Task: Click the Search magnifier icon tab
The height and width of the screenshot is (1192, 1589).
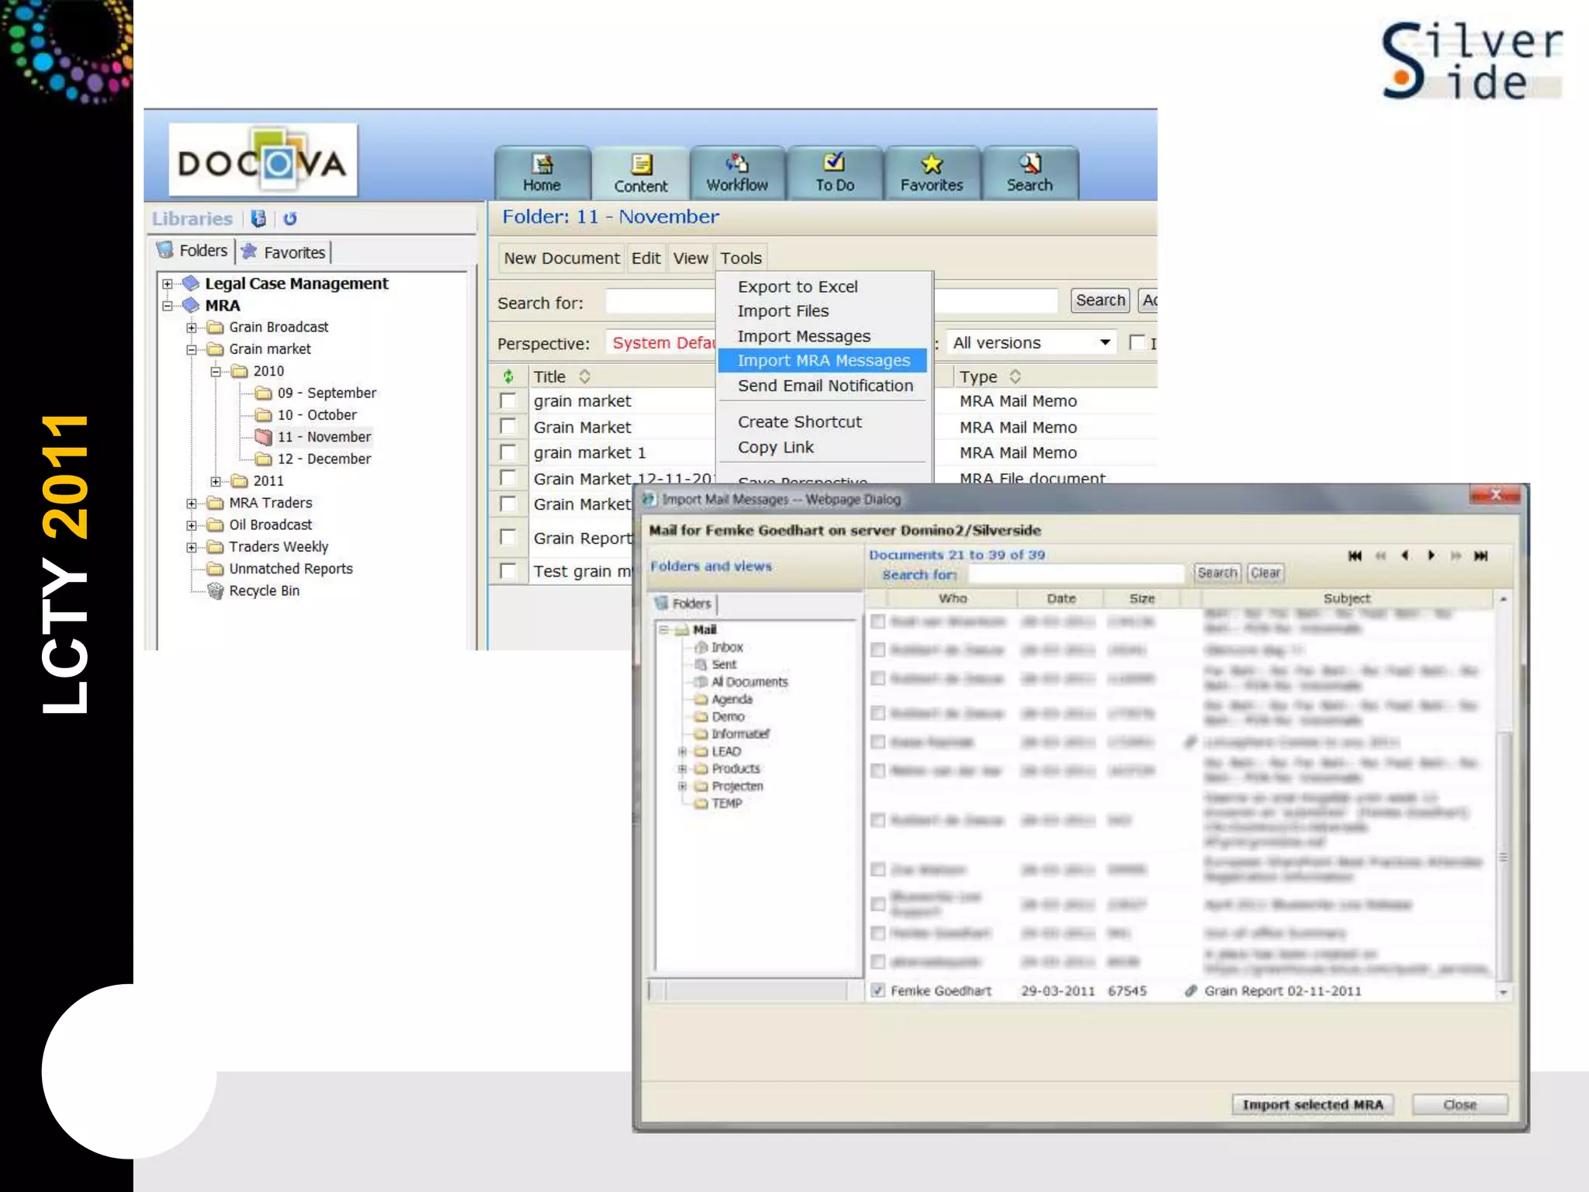Action: click(1029, 164)
